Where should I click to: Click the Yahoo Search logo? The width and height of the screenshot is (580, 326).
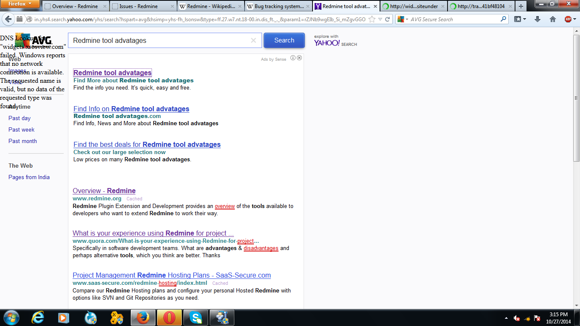tap(335, 41)
